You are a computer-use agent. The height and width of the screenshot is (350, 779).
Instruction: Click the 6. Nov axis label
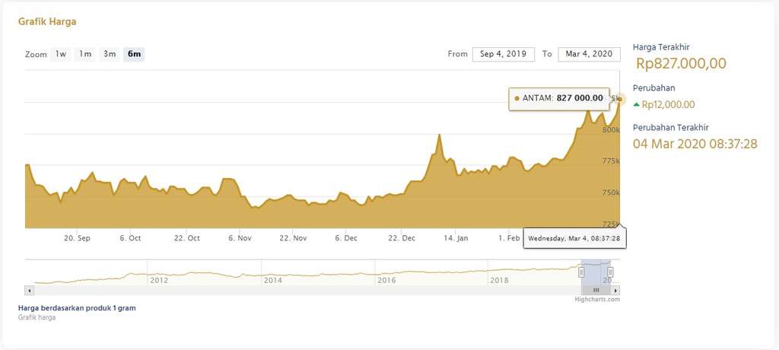tap(240, 238)
